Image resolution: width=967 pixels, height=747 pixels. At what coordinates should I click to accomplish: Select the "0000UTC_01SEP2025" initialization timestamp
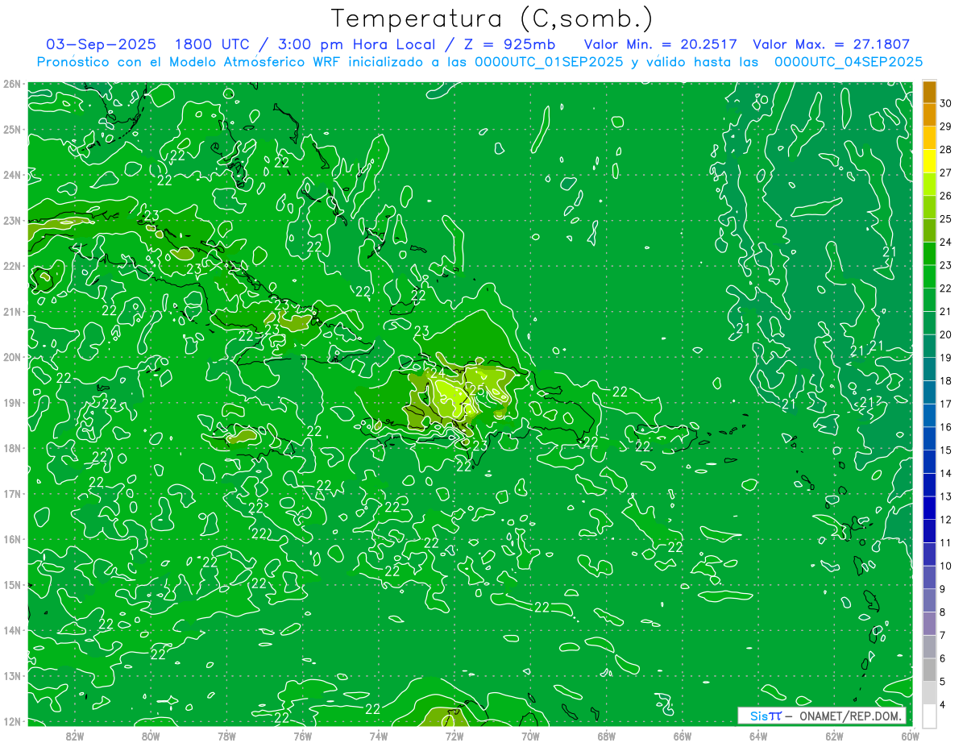[549, 61]
